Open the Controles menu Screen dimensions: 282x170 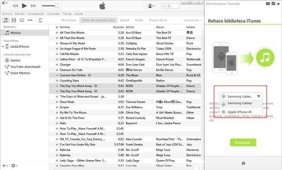coord(53,14)
